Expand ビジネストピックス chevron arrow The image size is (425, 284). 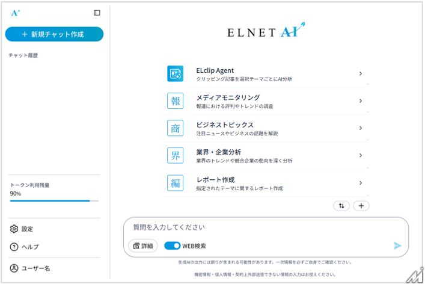point(361,128)
